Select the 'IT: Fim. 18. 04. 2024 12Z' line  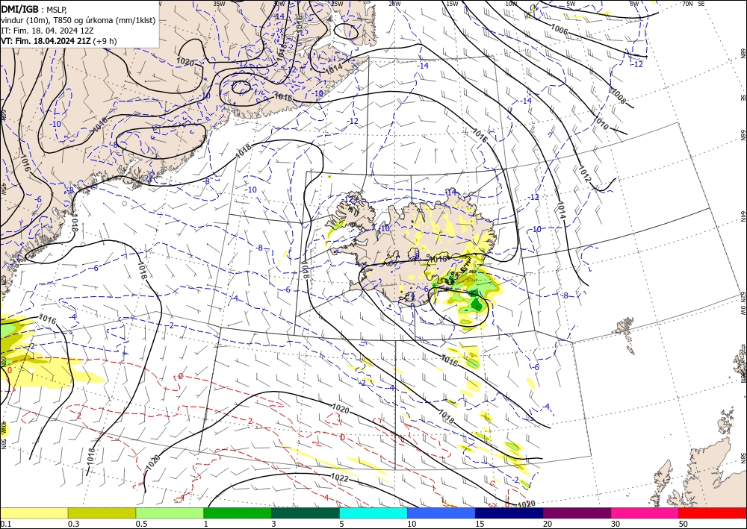47,31
